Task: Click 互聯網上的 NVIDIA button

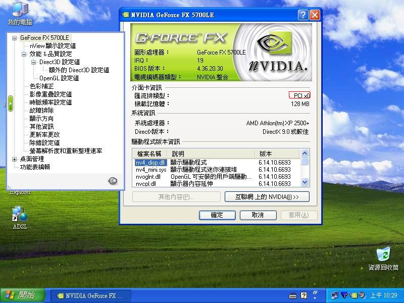Action: tap(267, 197)
